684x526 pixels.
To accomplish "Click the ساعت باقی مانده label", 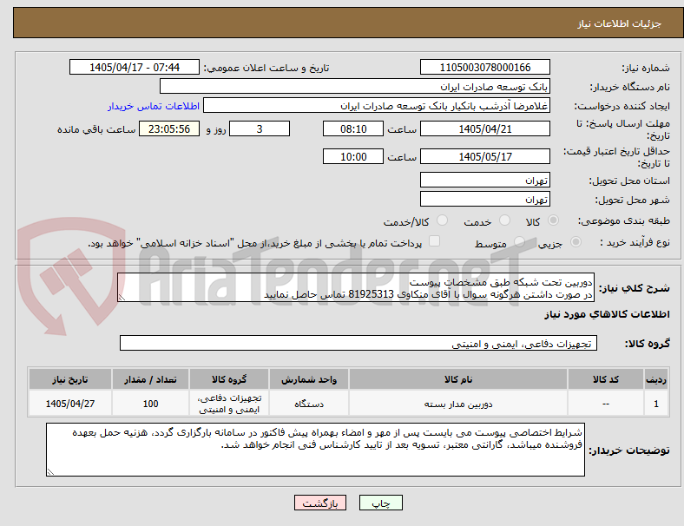I will [x=96, y=129].
